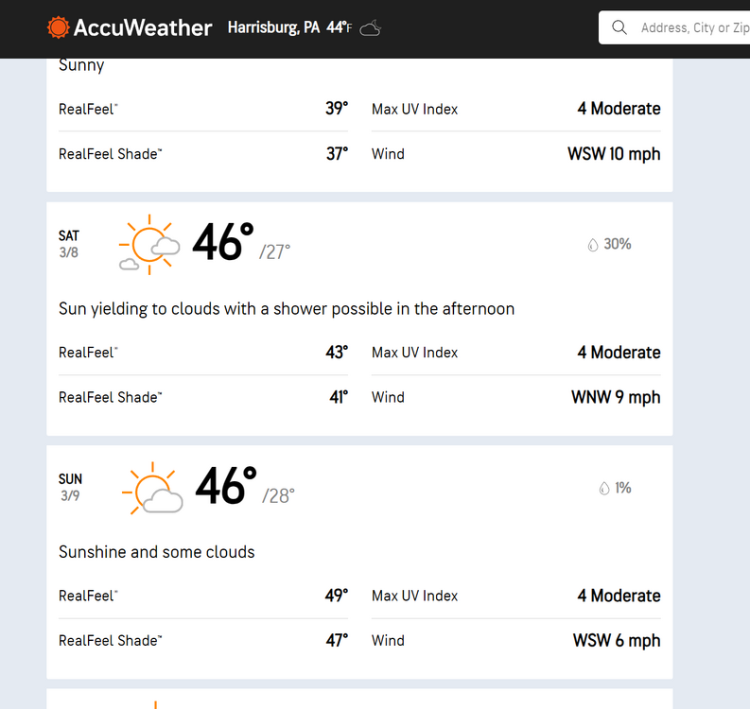Click the raindrop icon beside 1%
The width and height of the screenshot is (750, 709).
click(x=604, y=488)
